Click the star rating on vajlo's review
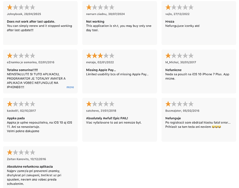 coord(179,7)
